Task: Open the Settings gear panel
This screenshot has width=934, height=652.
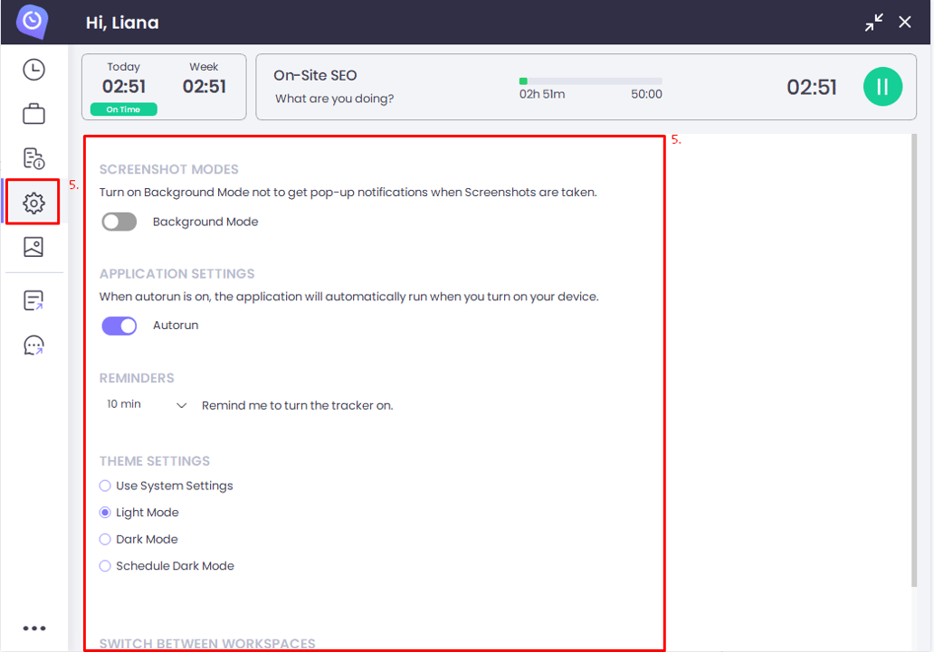Action: [33, 203]
